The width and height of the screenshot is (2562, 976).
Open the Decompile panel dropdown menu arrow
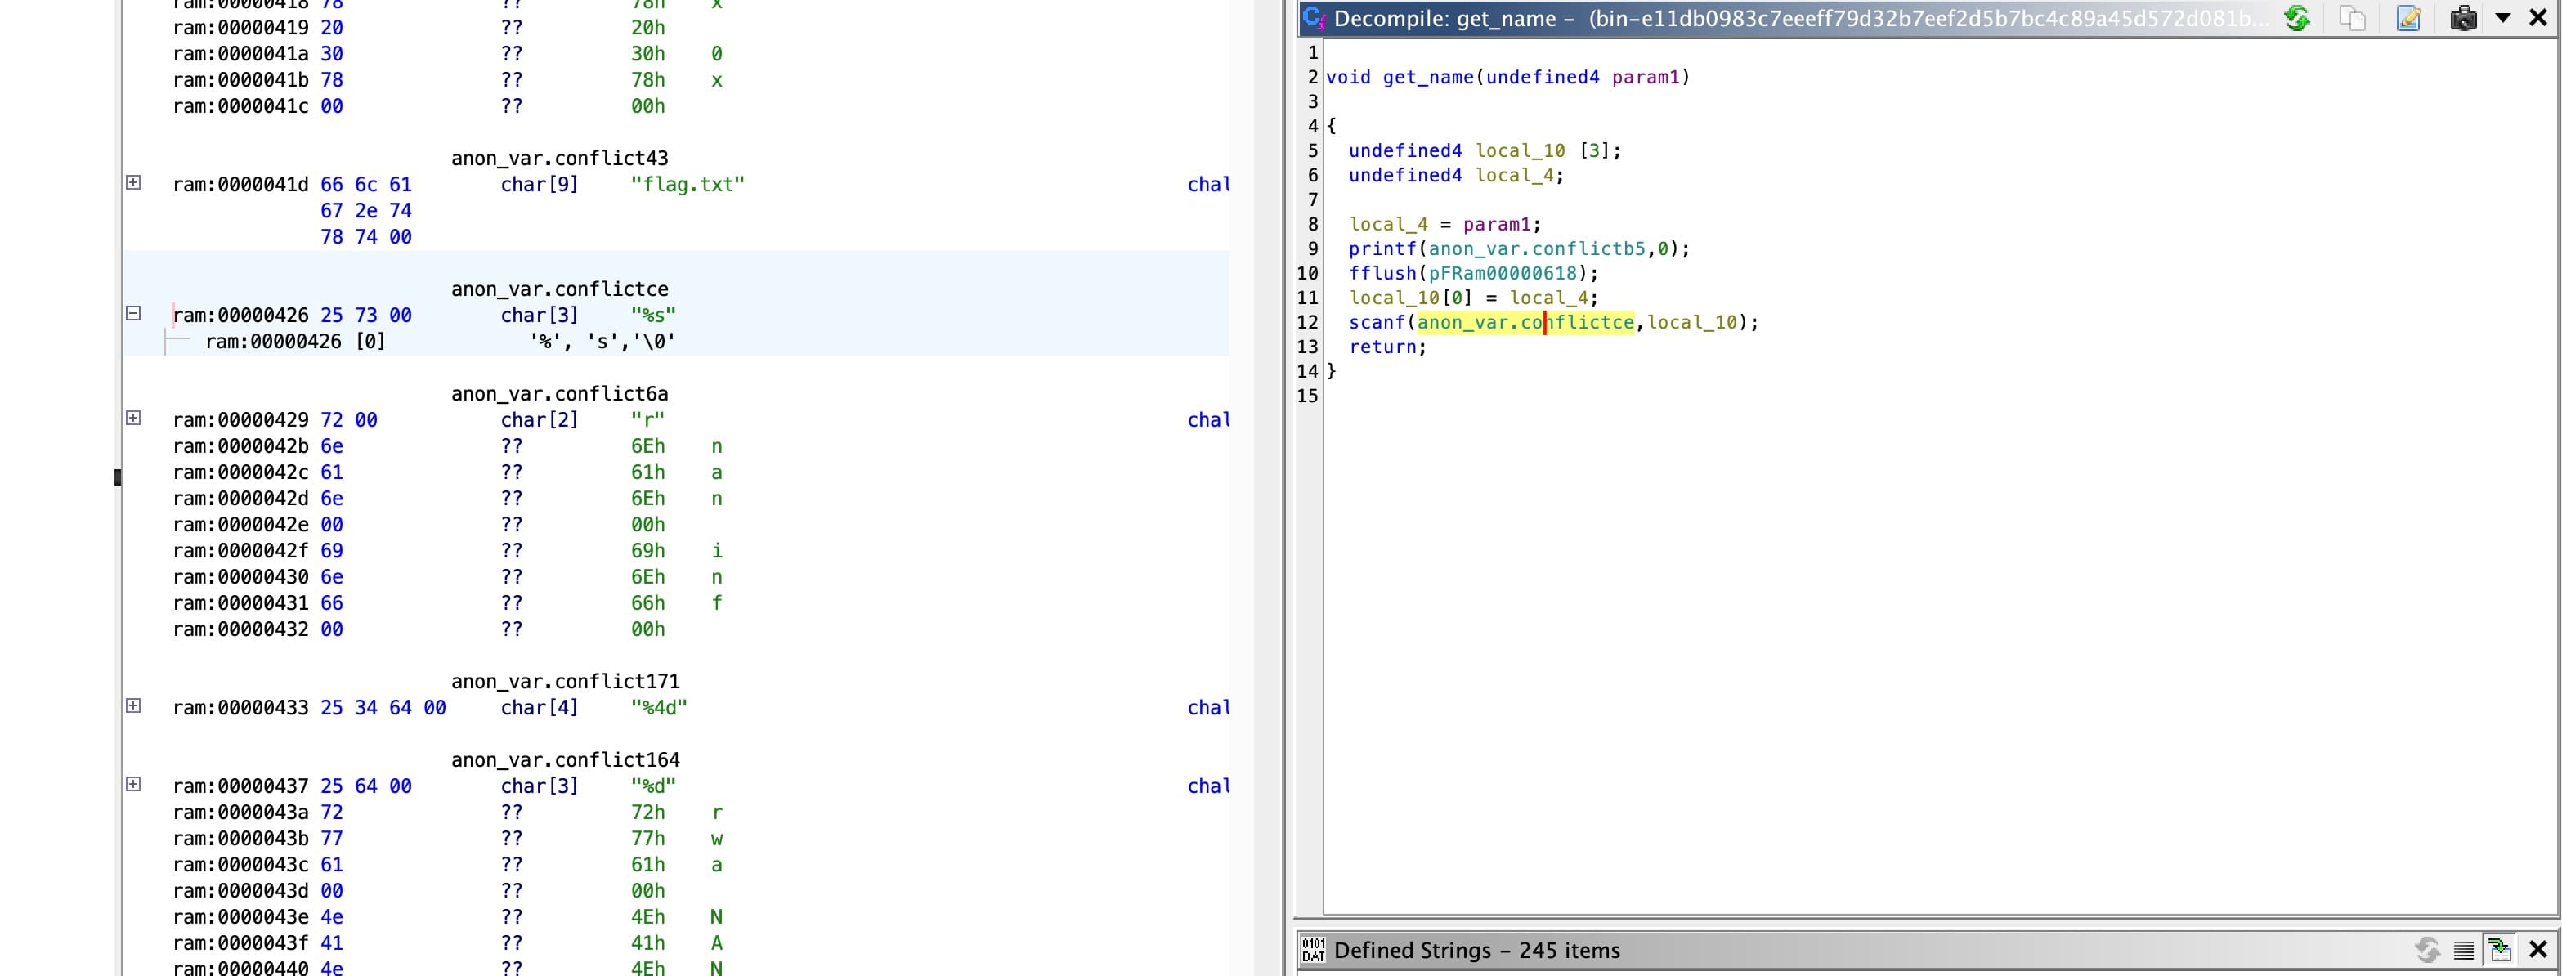click(2503, 18)
